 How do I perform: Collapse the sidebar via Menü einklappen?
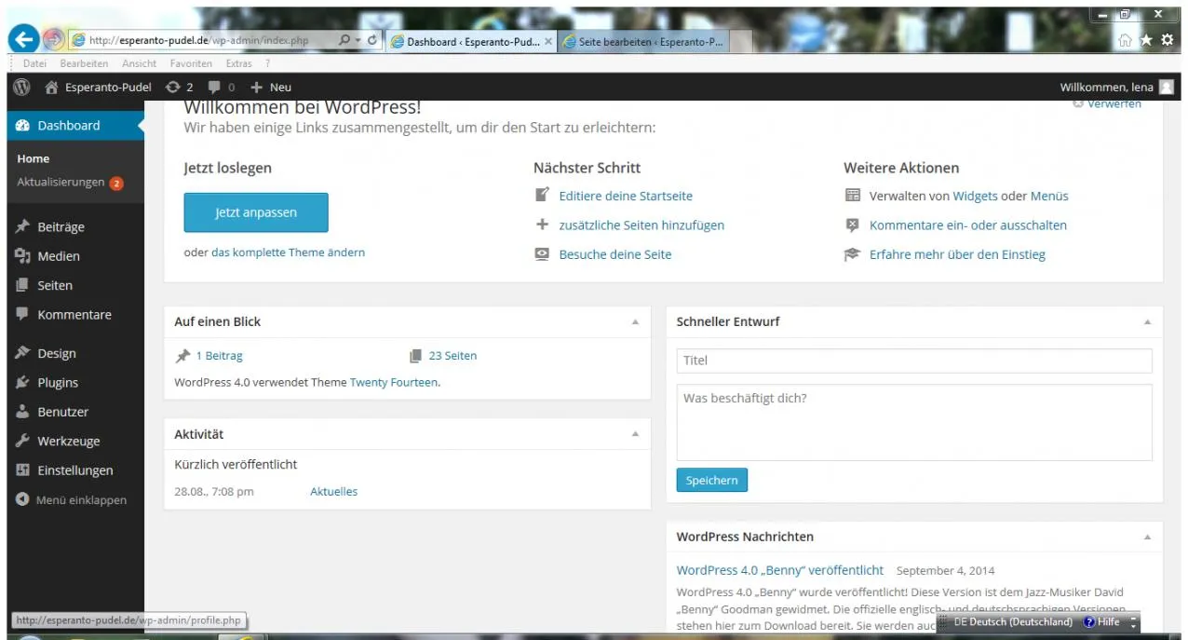(x=73, y=500)
